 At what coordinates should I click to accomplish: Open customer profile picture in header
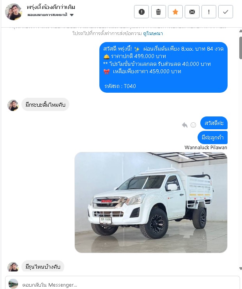14,12
